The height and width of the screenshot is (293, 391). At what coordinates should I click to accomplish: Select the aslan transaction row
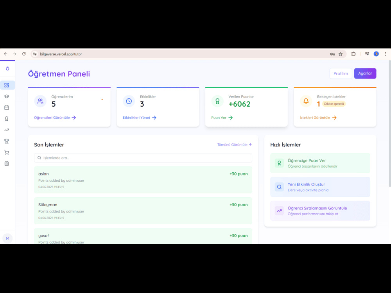coord(143,180)
